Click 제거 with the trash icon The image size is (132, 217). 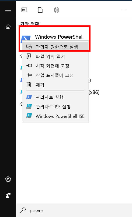[x=55, y=85]
